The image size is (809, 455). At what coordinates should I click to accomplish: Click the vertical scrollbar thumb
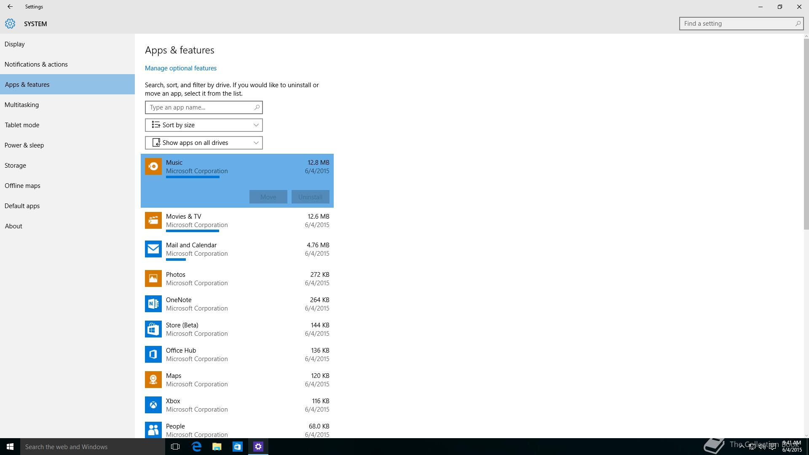coord(806,134)
